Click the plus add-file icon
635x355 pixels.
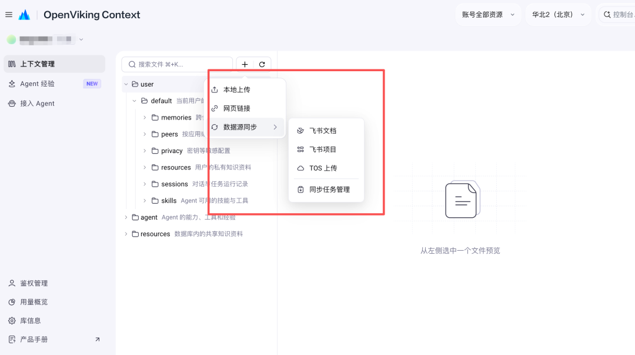[x=245, y=64]
